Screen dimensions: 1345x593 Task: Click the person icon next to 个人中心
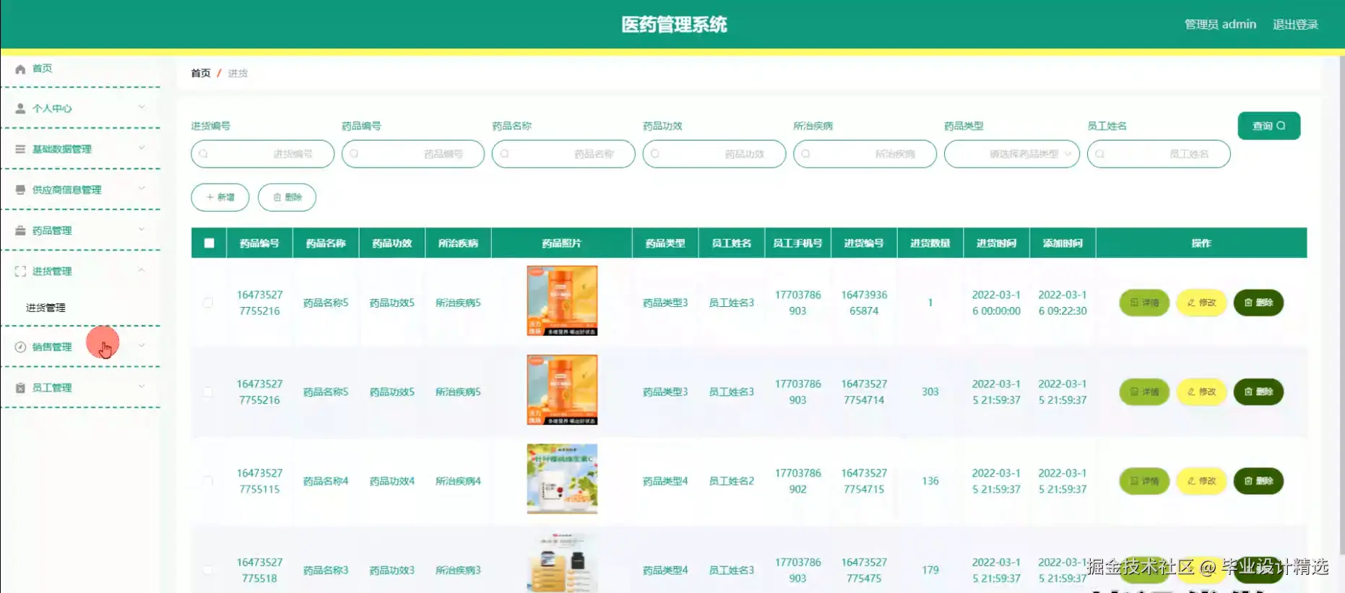pyautogui.click(x=20, y=108)
